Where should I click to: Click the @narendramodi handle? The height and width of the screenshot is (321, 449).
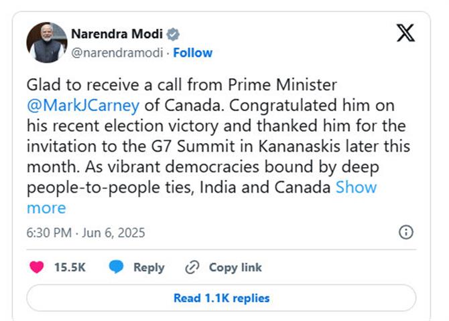(x=117, y=53)
